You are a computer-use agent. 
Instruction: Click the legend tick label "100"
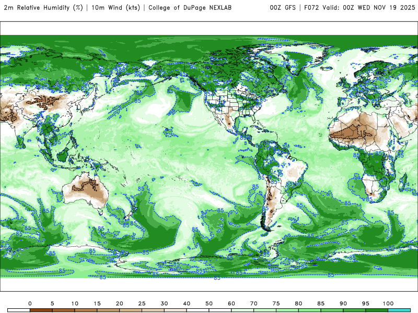point(388,304)
